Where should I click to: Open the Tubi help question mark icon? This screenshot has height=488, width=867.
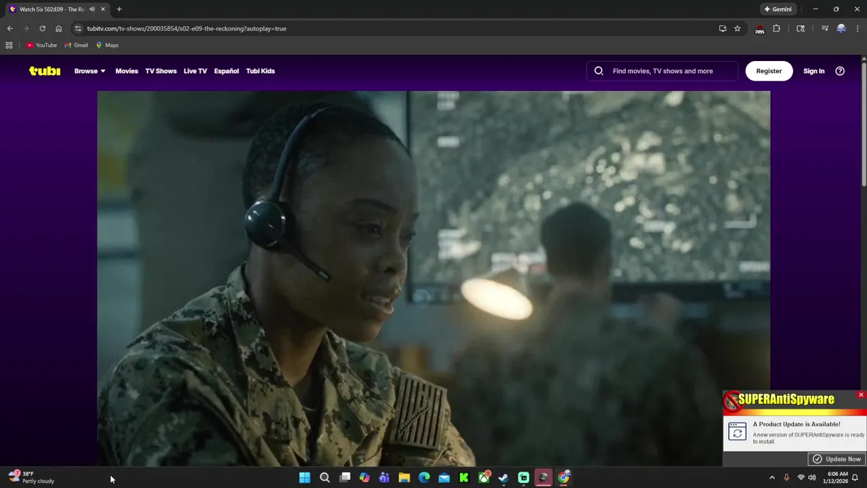pyautogui.click(x=840, y=71)
